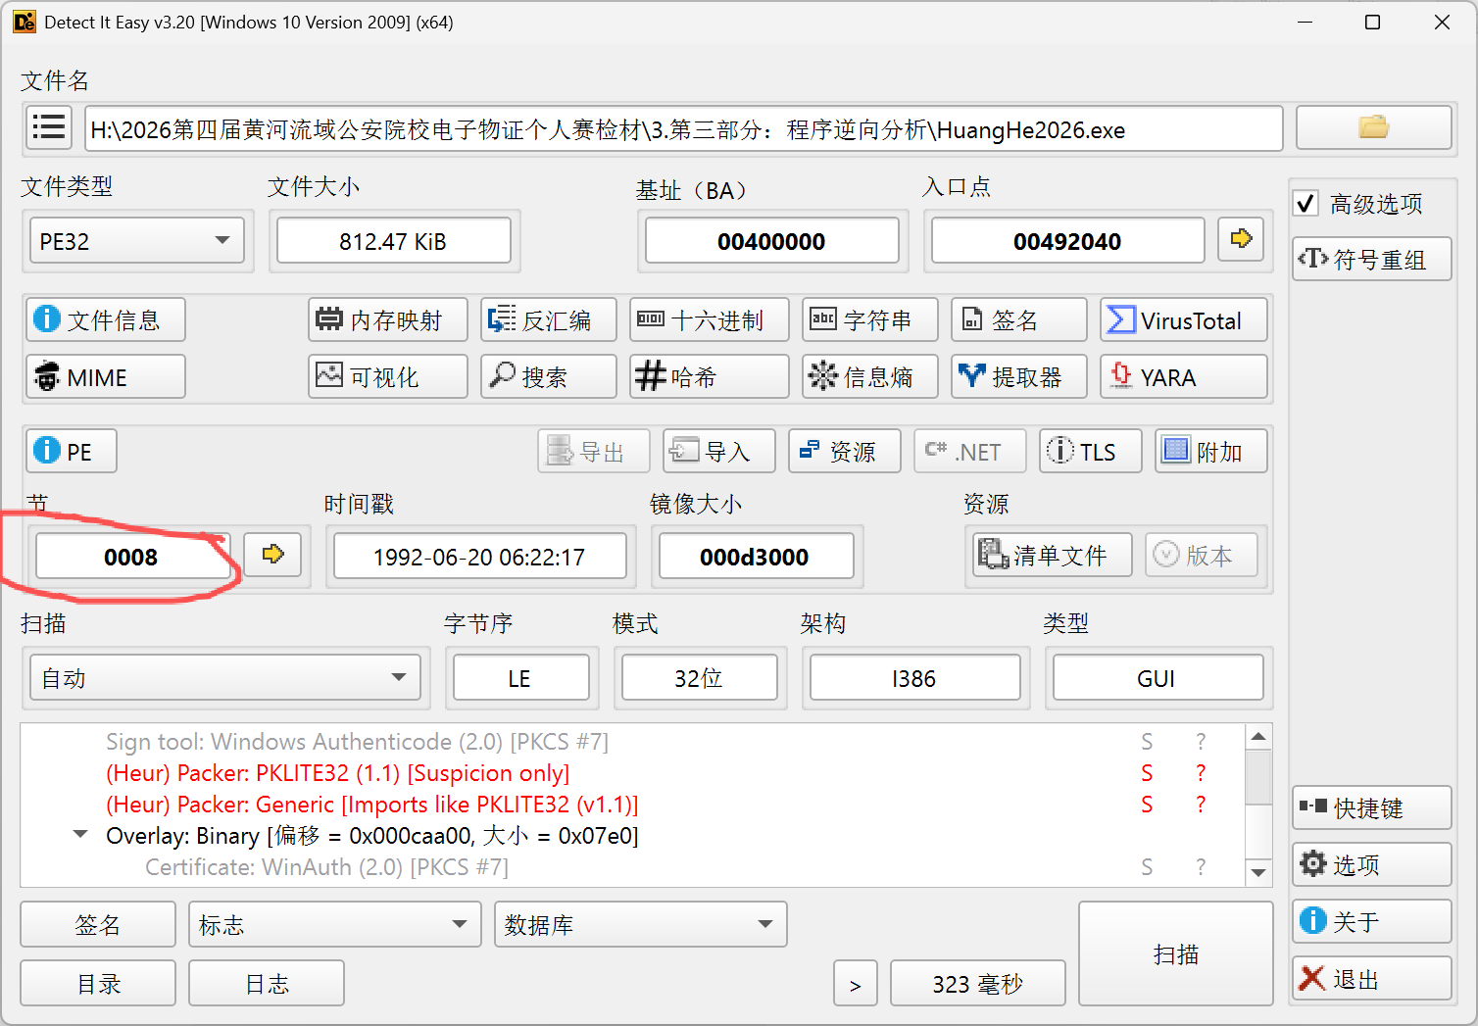Open MIME viewer
Screen dimensions: 1478x1026
(x=106, y=376)
